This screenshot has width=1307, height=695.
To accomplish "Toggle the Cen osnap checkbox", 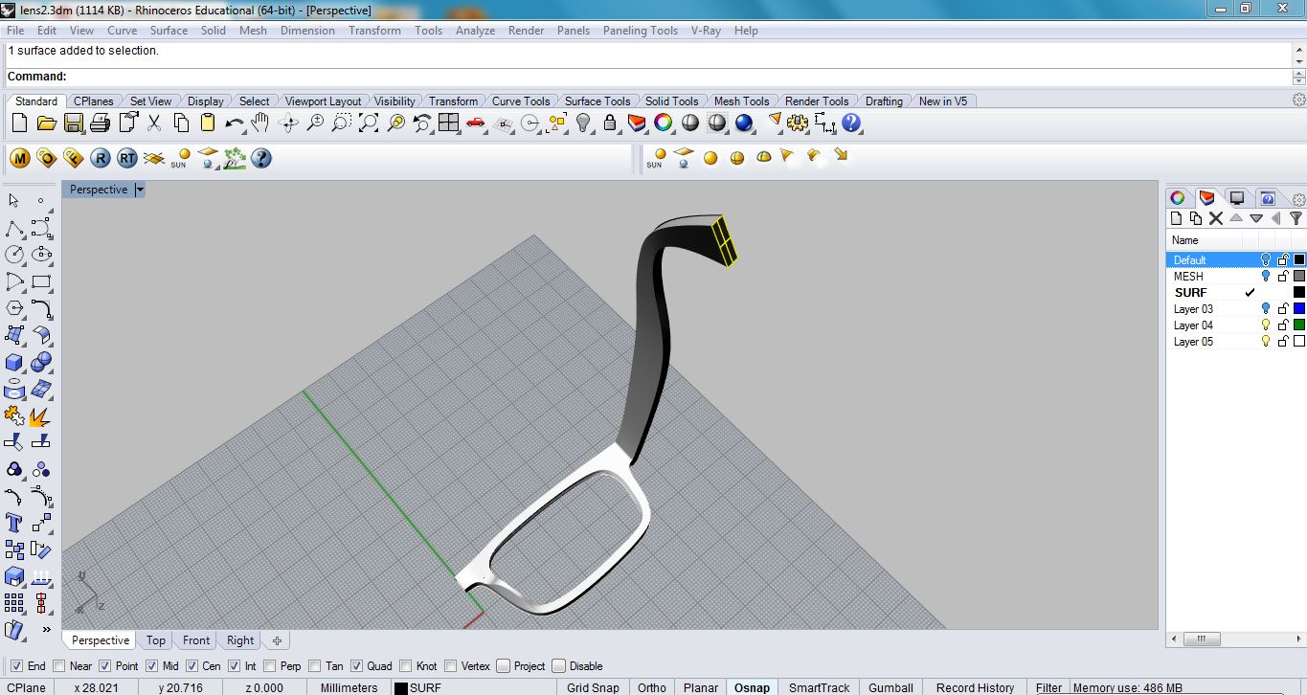I will click(x=192, y=666).
